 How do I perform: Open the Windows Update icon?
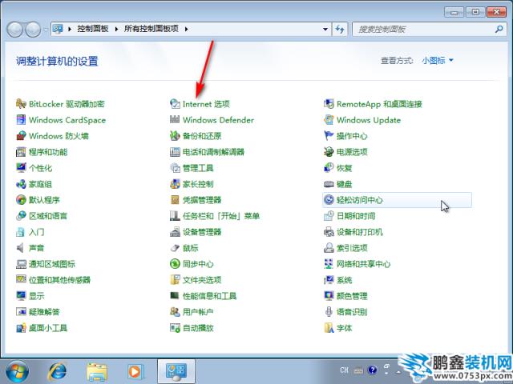[x=329, y=120]
